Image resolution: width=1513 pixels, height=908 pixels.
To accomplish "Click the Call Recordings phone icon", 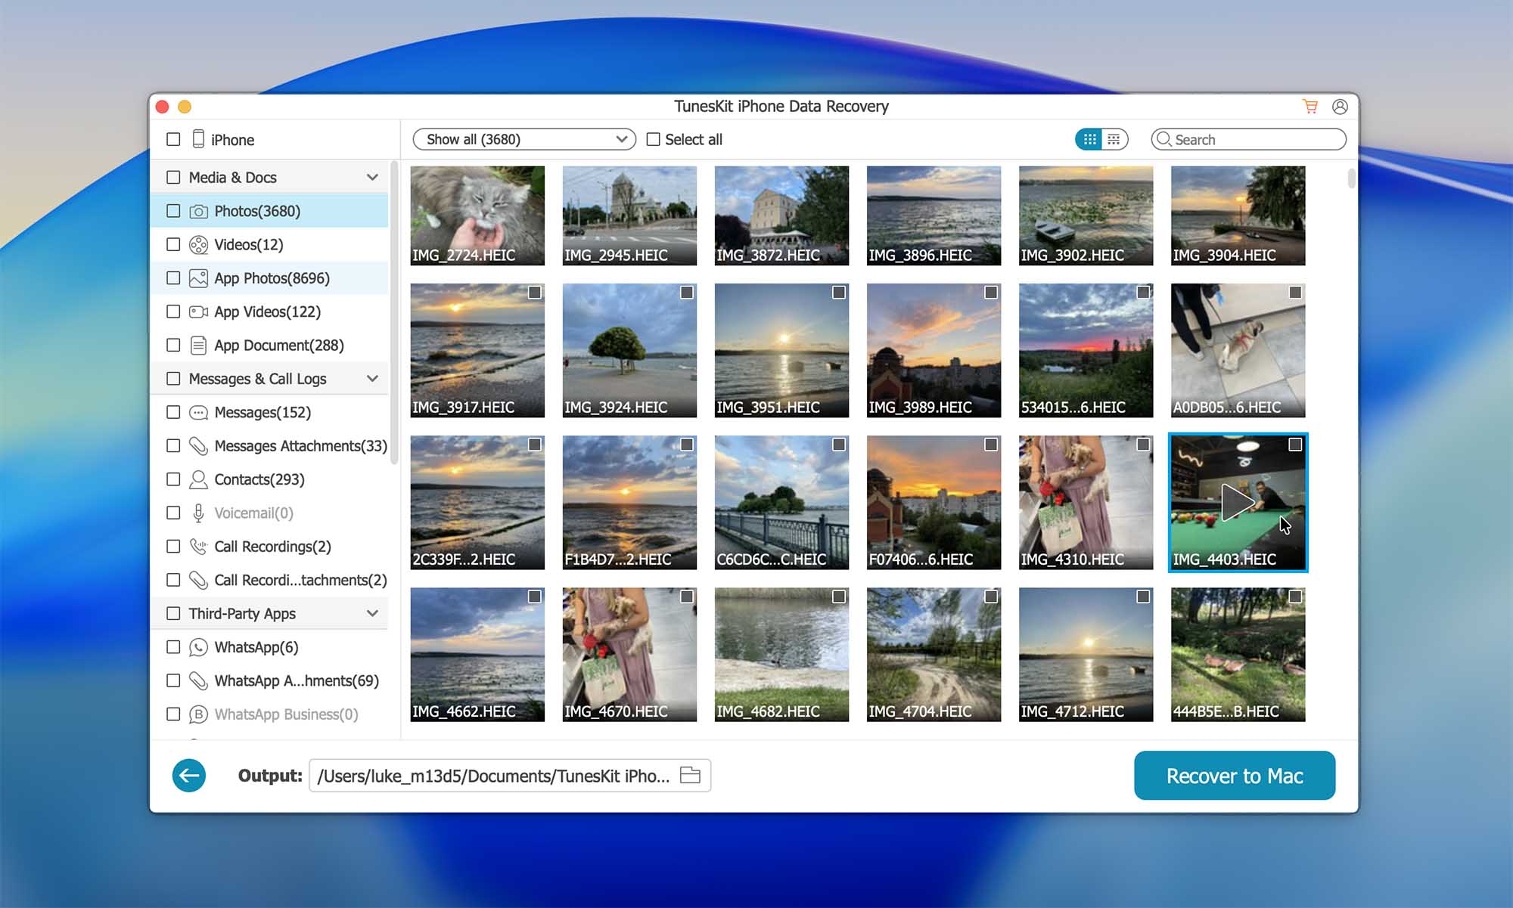I will [x=198, y=547].
